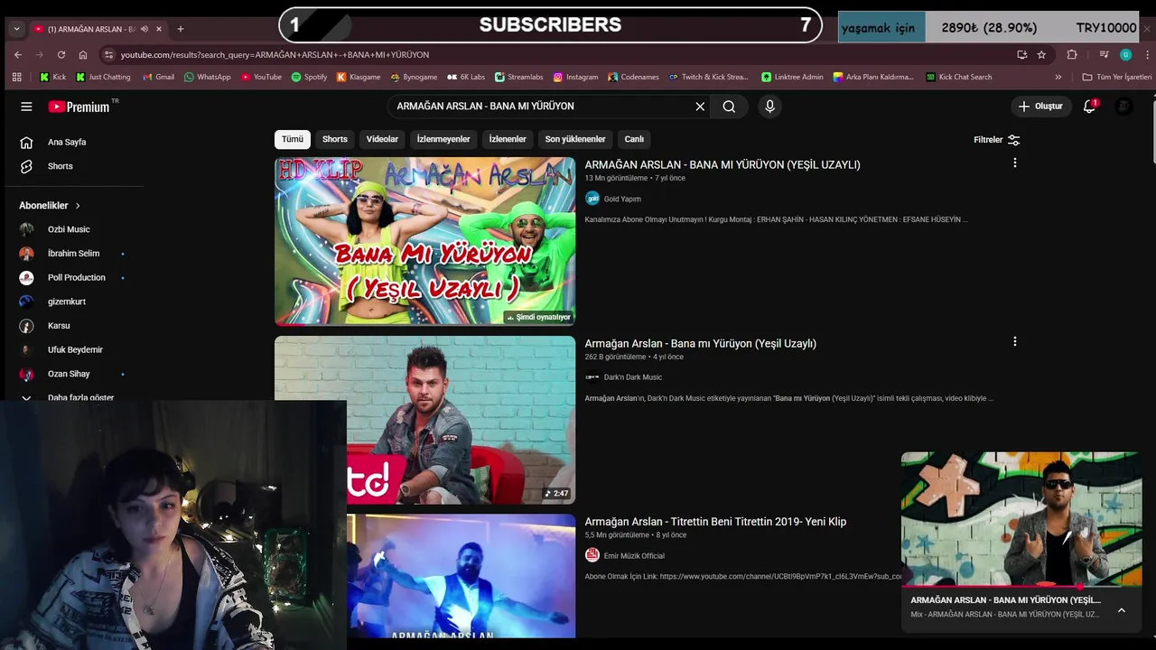Open the YouTube guide hamburger menu
The image size is (1156, 650).
point(26,107)
